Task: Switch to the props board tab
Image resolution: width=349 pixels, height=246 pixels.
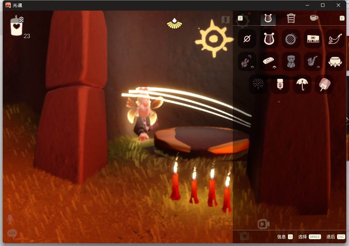Action: (x=291, y=18)
